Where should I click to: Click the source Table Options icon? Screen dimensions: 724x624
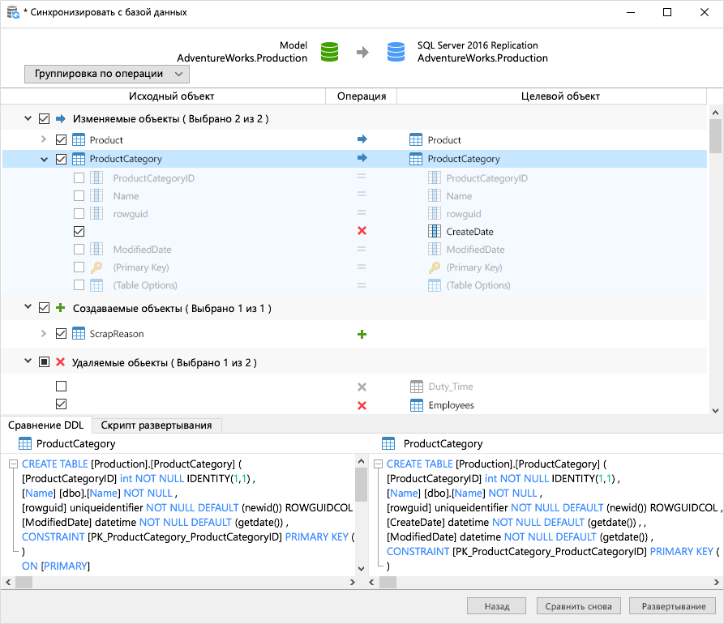coord(96,285)
